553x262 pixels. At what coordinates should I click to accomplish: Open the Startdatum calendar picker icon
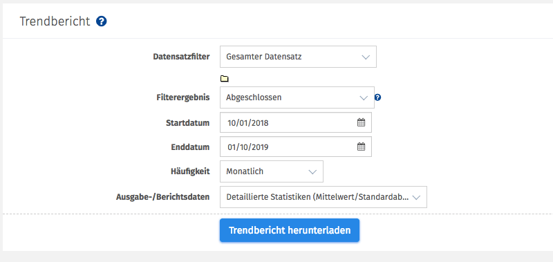pyautogui.click(x=361, y=123)
